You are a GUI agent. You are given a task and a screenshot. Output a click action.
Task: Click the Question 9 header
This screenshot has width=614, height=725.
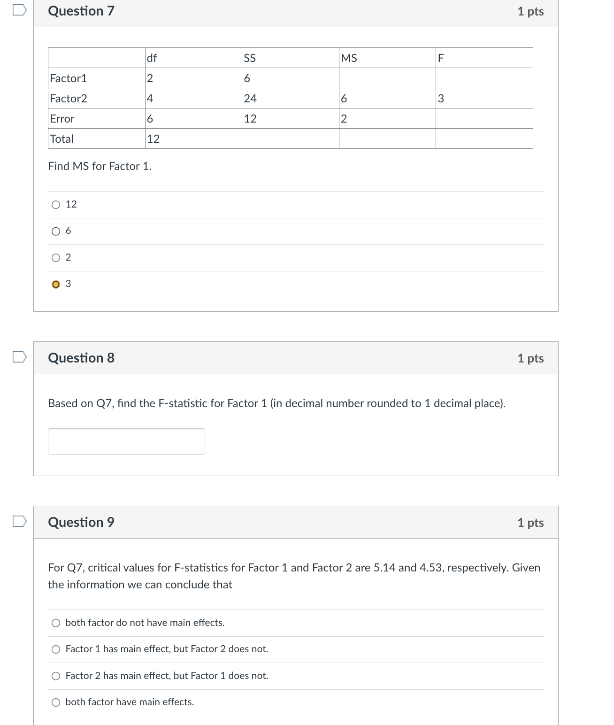tap(81, 522)
